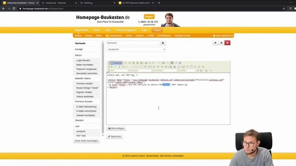296x166 pixels.
Task: Click the Bild einfügen button
Action: point(116,128)
